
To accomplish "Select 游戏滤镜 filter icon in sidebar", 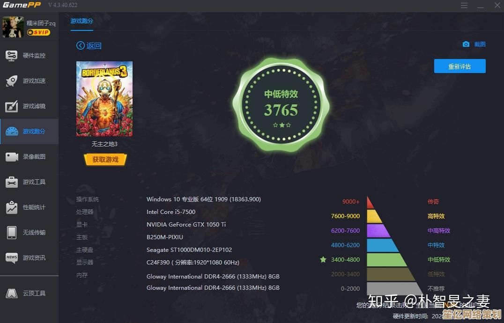I will click(x=12, y=106).
